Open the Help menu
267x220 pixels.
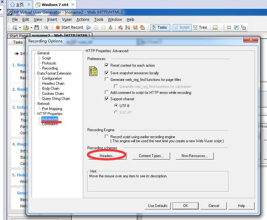(131, 20)
